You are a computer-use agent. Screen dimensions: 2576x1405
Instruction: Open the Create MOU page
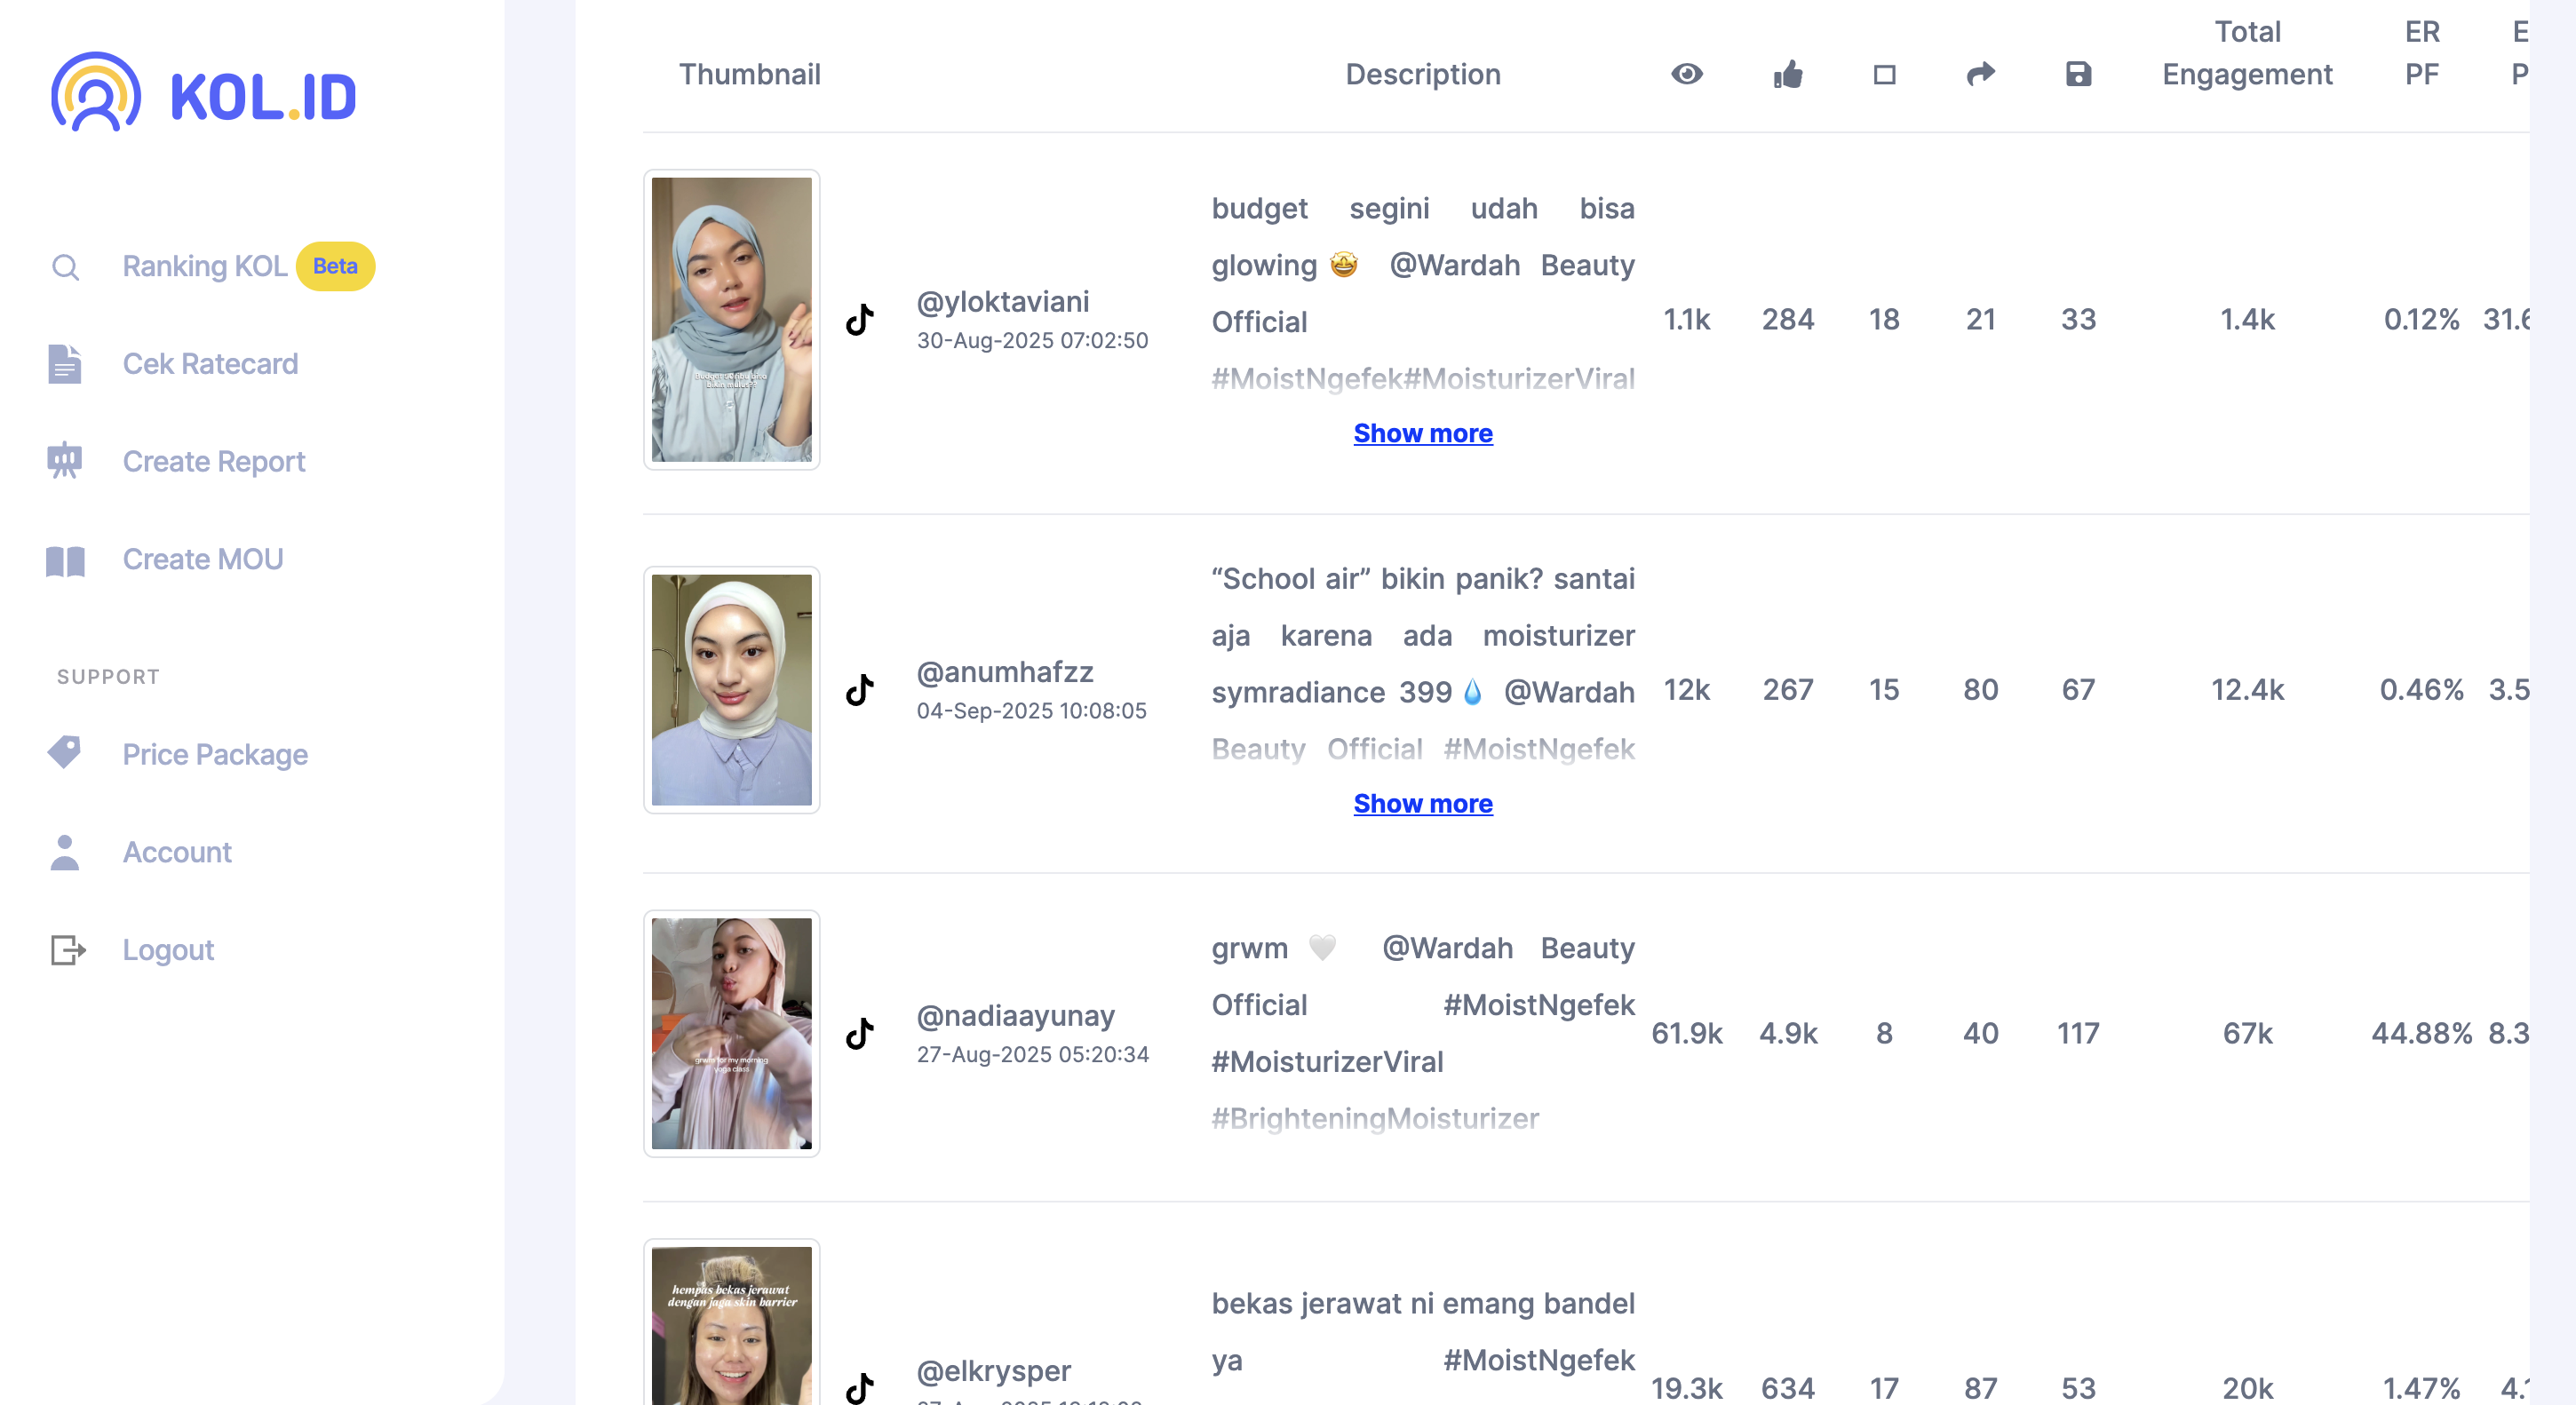pyautogui.click(x=202, y=559)
